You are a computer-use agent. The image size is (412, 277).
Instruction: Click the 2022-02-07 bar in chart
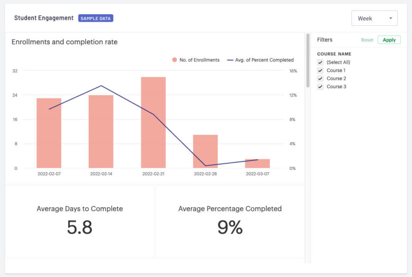pos(48,132)
